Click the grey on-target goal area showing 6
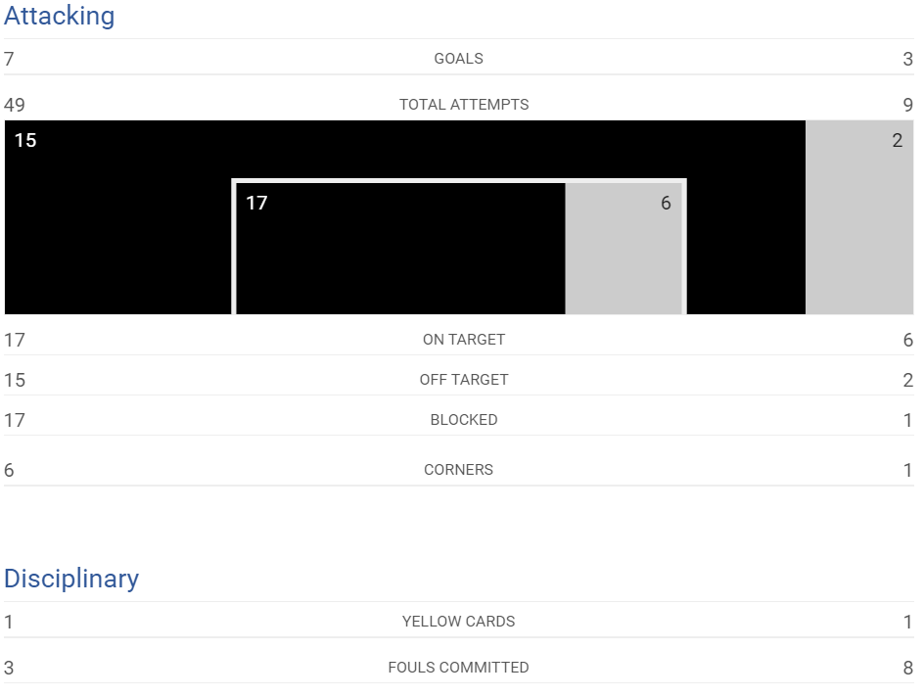 (x=624, y=249)
